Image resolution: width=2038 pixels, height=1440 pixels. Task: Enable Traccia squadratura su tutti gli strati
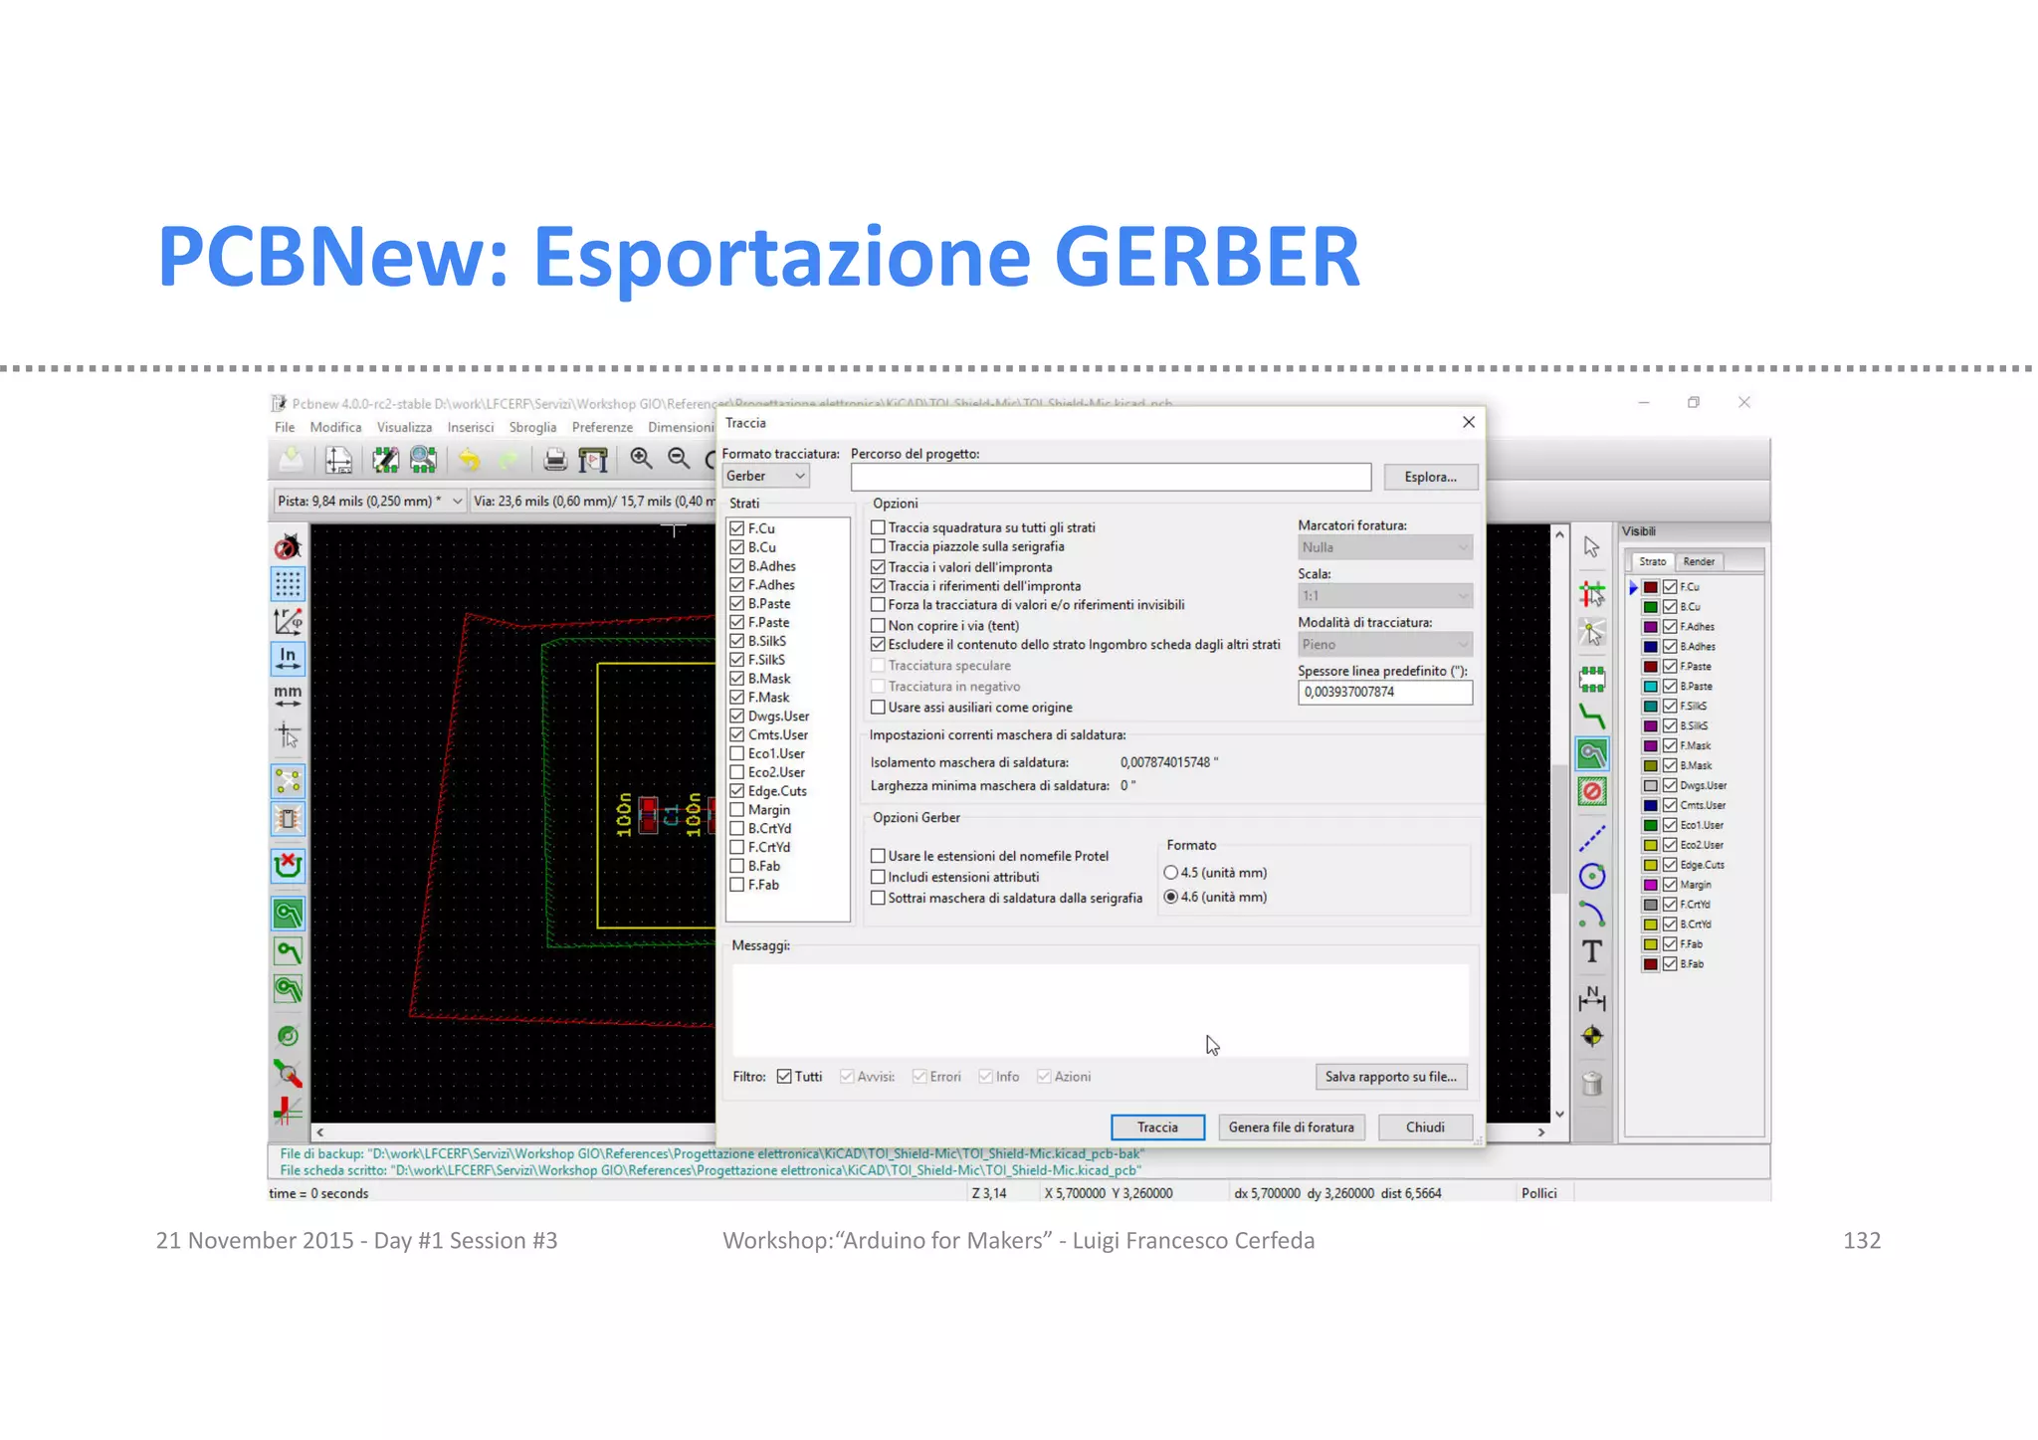[x=878, y=527]
